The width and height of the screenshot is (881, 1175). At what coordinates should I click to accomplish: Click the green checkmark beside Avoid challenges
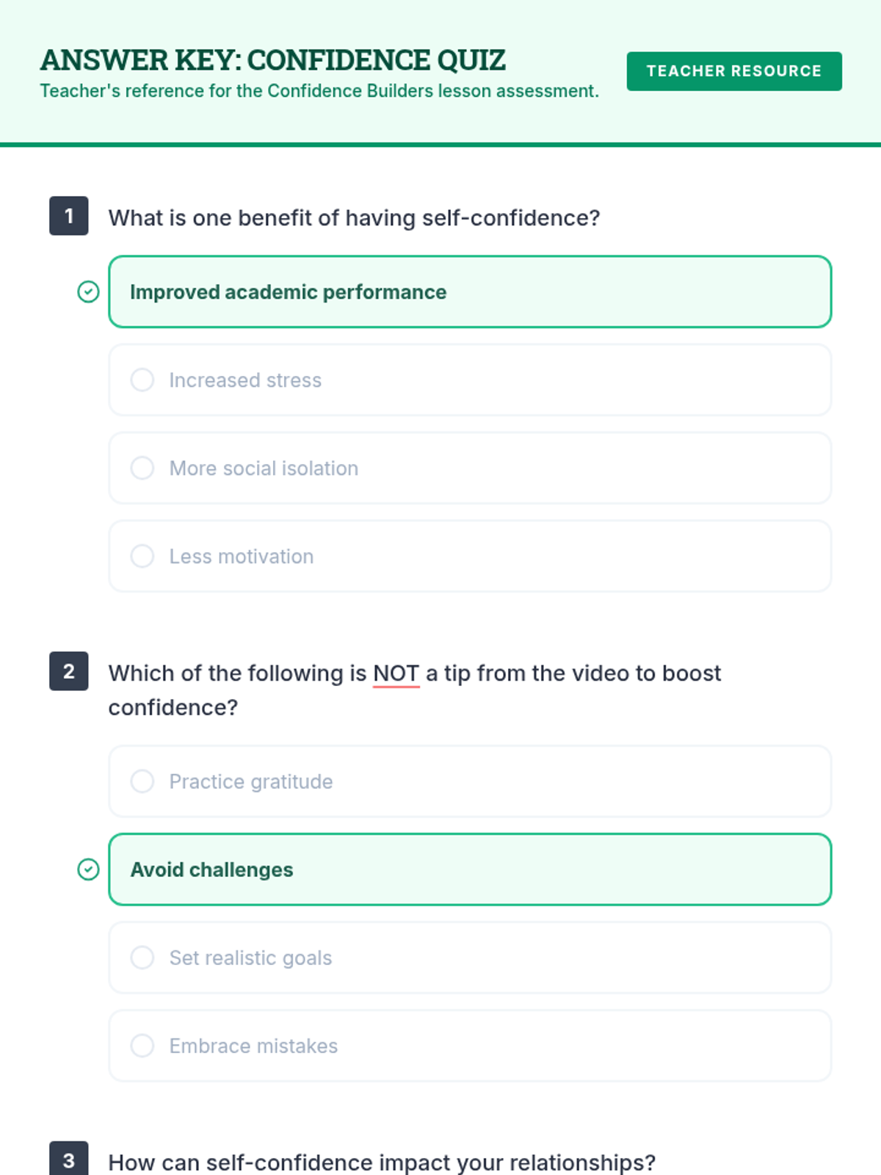click(88, 869)
